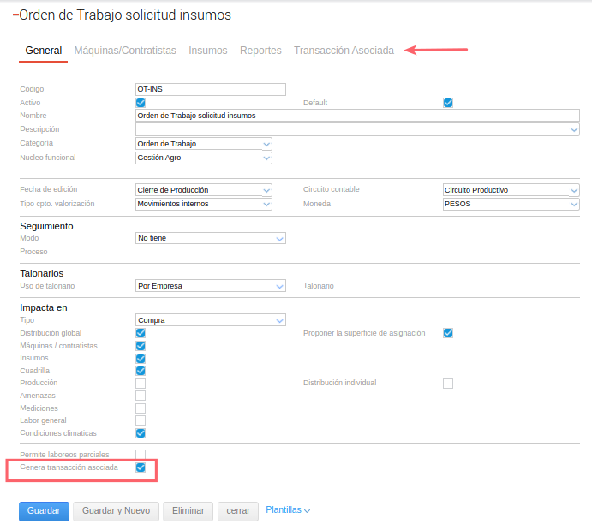Image resolution: width=592 pixels, height=524 pixels.
Task: Switch to the Insumos tab
Action: [x=208, y=51]
